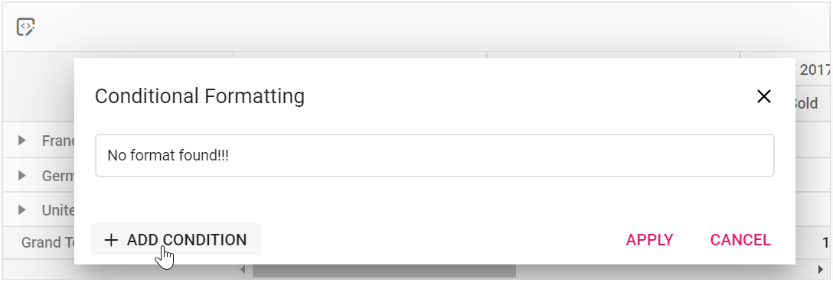This screenshot has width=833, height=282.
Task: Select the Germany row header text
Action: click(x=58, y=176)
